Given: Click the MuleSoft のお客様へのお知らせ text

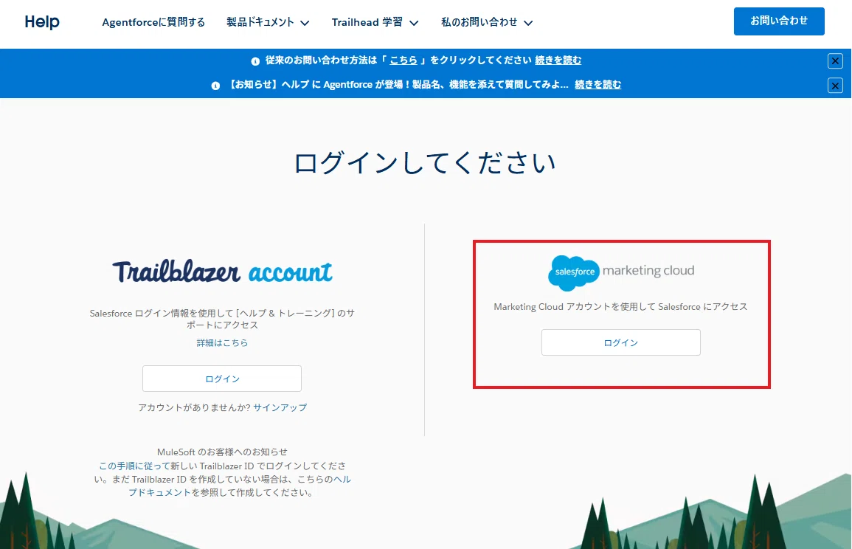Looking at the screenshot, I should click(222, 452).
